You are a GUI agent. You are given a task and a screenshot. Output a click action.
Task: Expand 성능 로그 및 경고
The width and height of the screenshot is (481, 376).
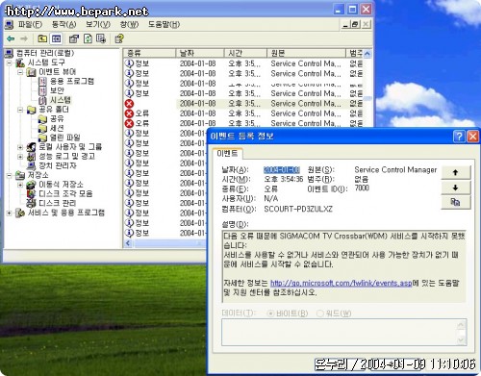click(20, 157)
